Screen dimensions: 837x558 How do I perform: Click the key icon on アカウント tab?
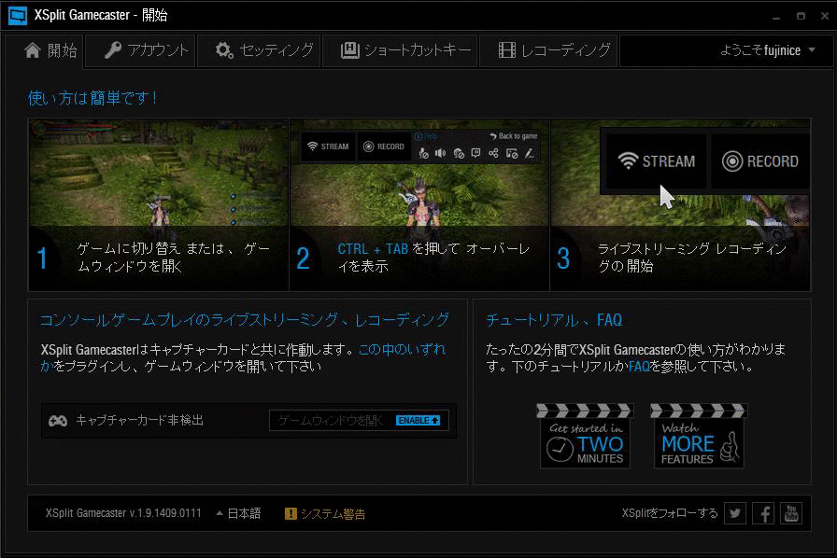[x=113, y=50]
